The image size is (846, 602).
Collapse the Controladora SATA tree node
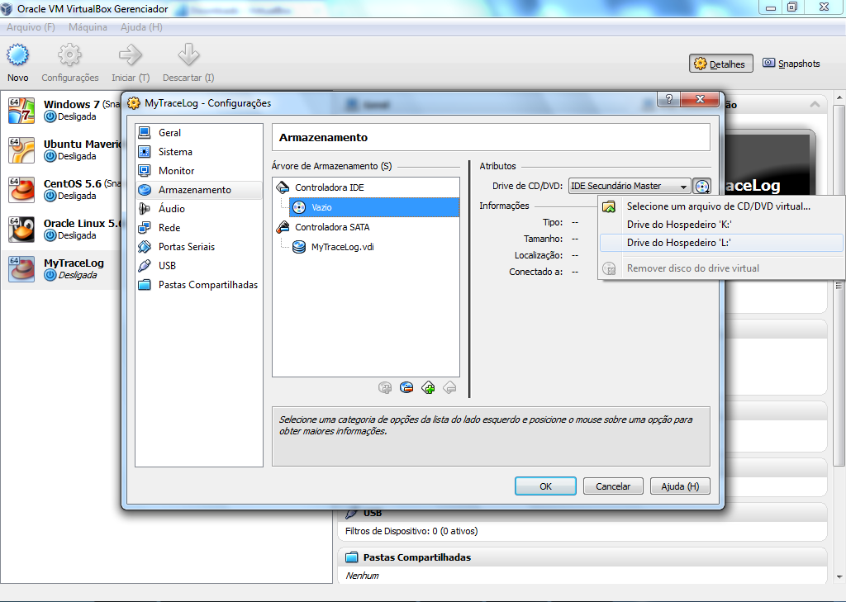point(340,227)
